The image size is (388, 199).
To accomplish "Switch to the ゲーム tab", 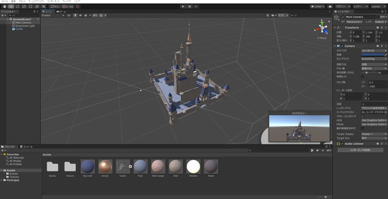I will [61, 12].
